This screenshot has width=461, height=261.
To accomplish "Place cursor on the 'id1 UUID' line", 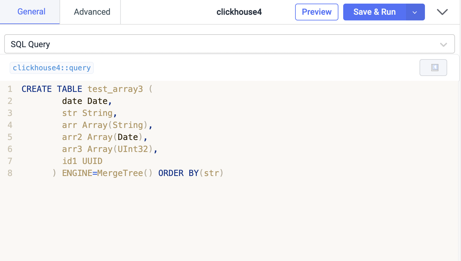I will 82,161.
